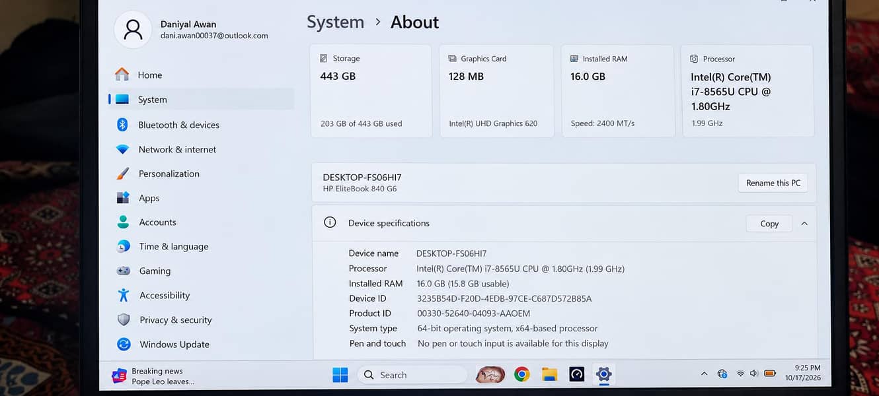Image resolution: width=879 pixels, height=396 pixels.
Task: Go back to System in the breadcrumb
Action: point(335,22)
